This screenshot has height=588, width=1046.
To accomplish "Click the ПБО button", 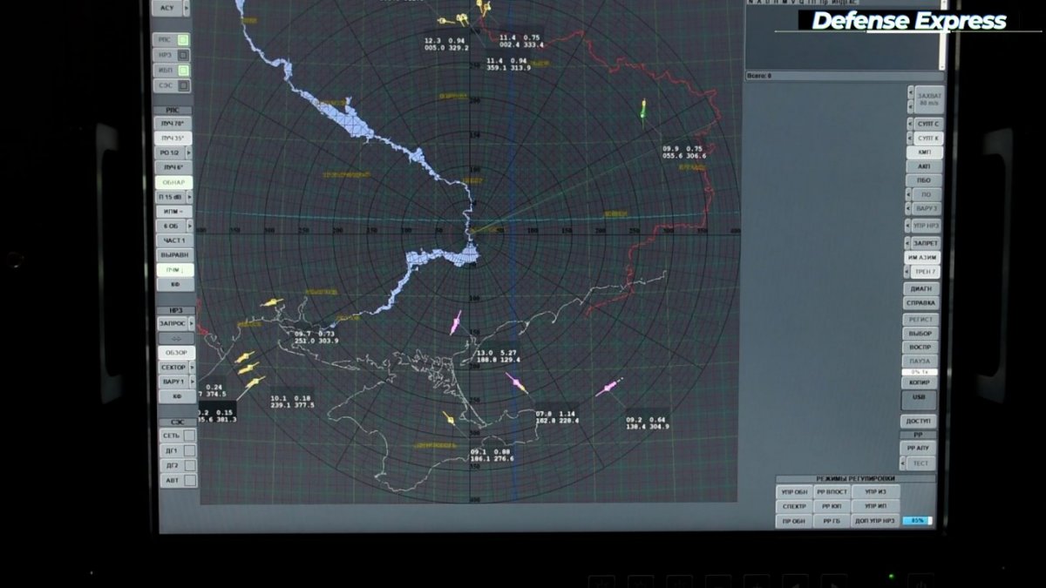I will click(x=924, y=180).
